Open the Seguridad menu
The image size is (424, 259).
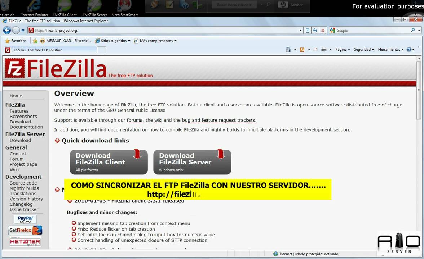coord(364,49)
